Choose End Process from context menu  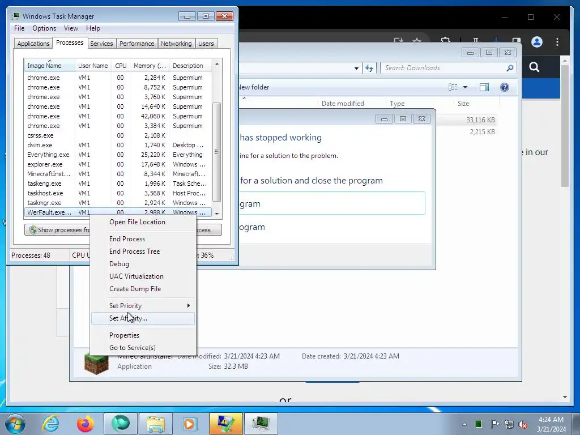[x=143, y=239]
